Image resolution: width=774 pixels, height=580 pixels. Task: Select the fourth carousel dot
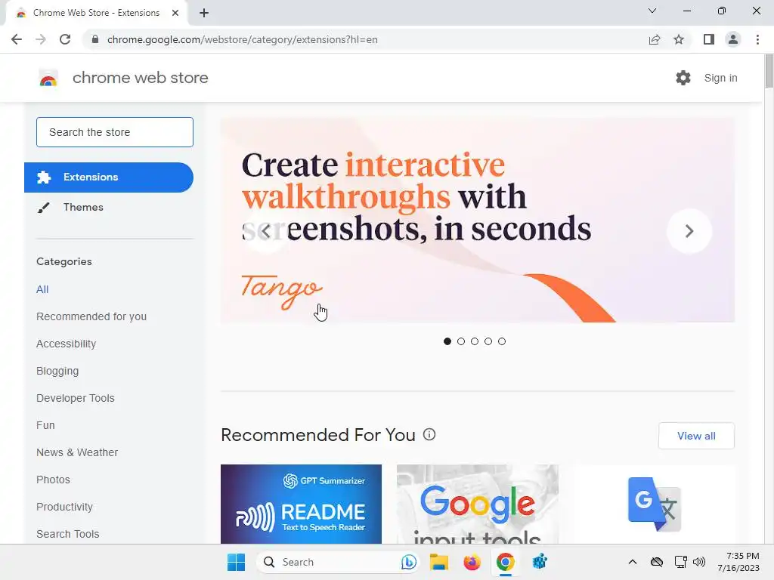[488, 341]
